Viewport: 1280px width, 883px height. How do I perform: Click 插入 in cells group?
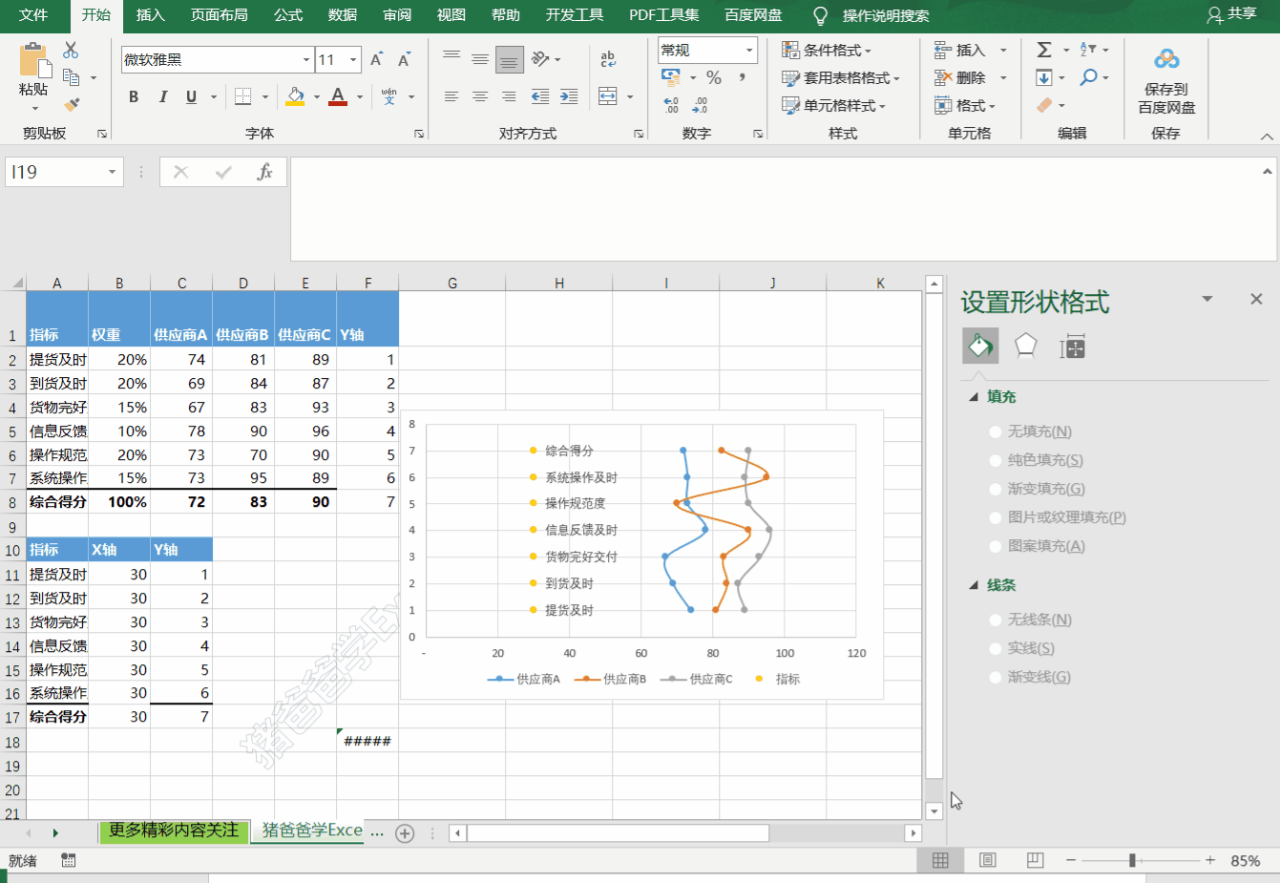coord(970,50)
